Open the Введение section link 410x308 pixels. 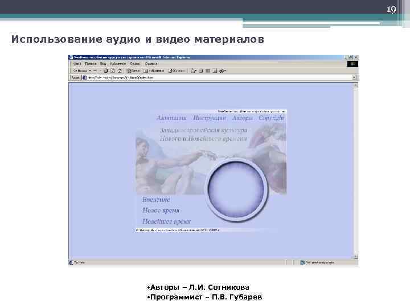point(156,200)
